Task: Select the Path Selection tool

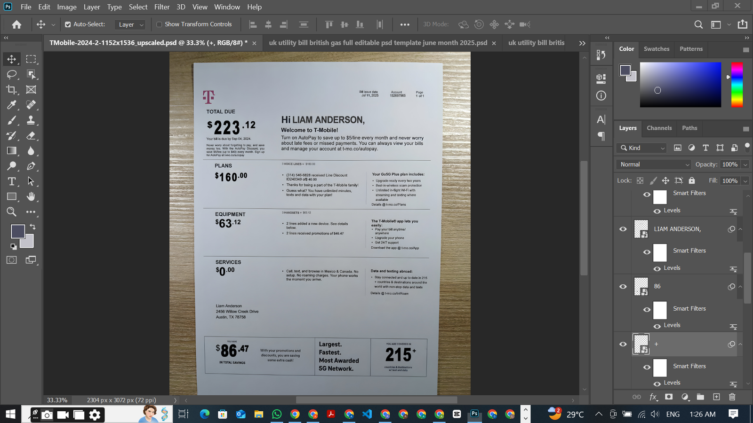Action: (31, 181)
